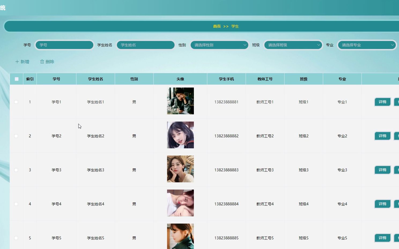
Task: Check the checkbox for row 学号3
Action: [x=16, y=170]
